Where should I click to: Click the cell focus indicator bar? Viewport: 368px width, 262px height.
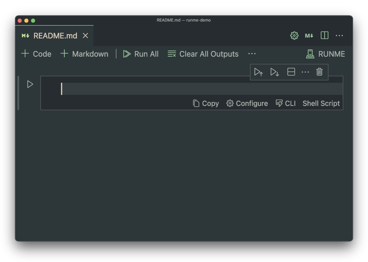18,93
